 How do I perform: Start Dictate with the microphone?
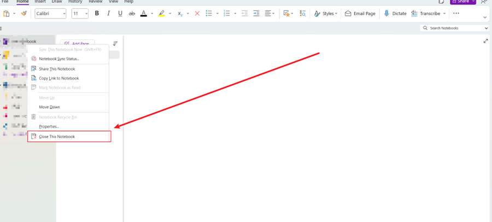[x=395, y=14]
